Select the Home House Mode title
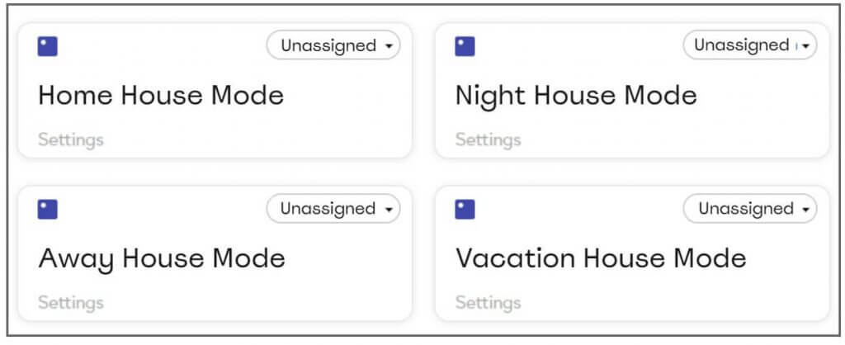Image resolution: width=845 pixels, height=345 pixels. pyautogui.click(x=161, y=96)
